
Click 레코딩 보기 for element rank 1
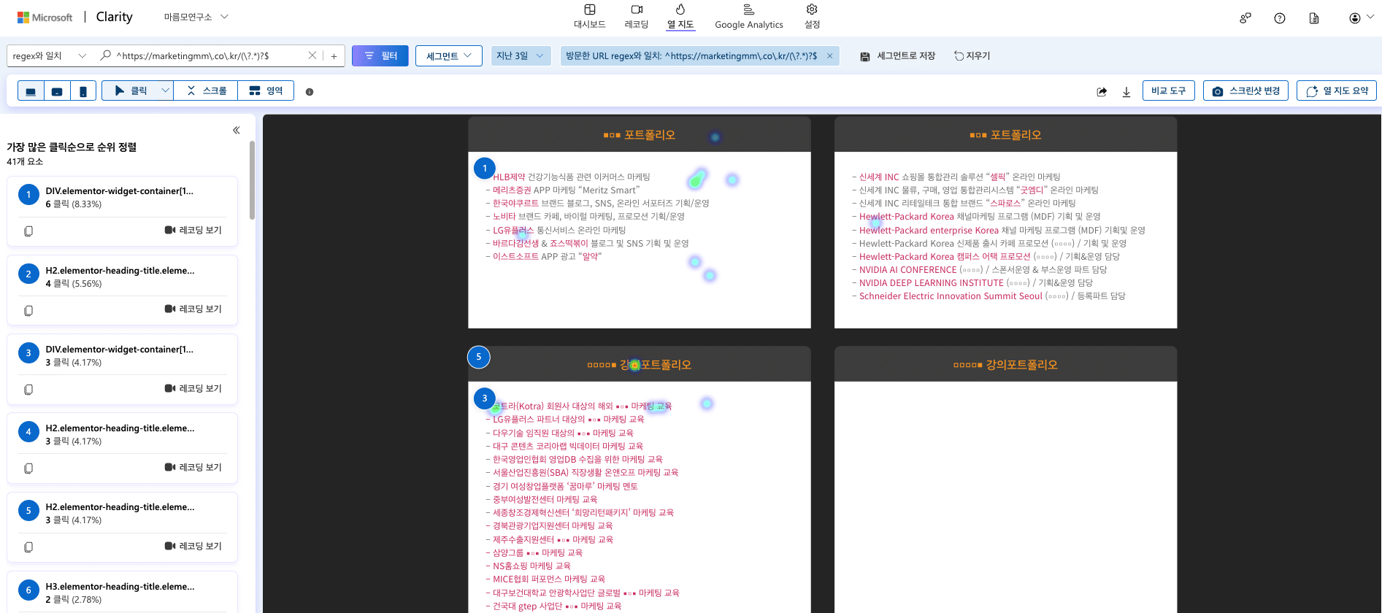pyautogui.click(x=193, y=230)
